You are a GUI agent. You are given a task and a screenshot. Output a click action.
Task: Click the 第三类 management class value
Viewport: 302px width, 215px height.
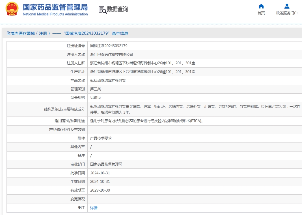[x=96, y=89]
